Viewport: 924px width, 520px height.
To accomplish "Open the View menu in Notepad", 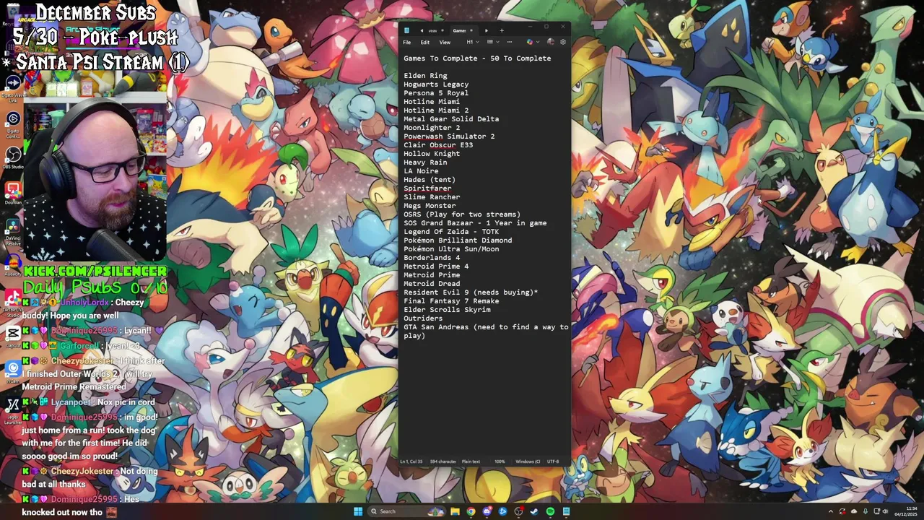I will [445, 42].
